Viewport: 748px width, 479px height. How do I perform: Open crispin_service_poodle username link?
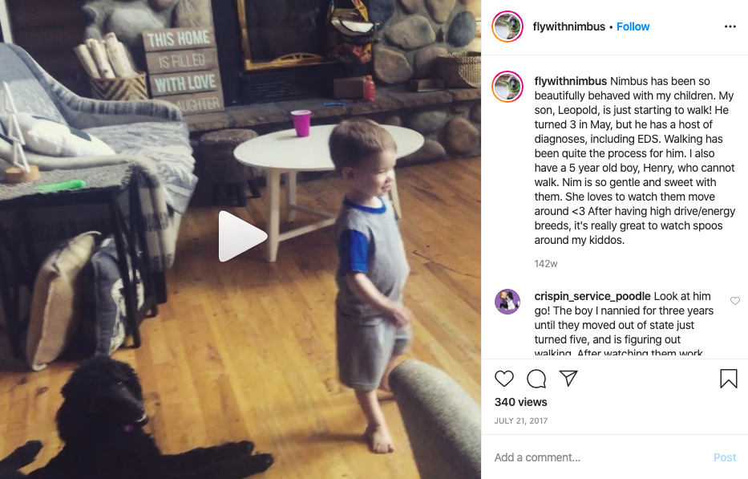click(592, 296)
